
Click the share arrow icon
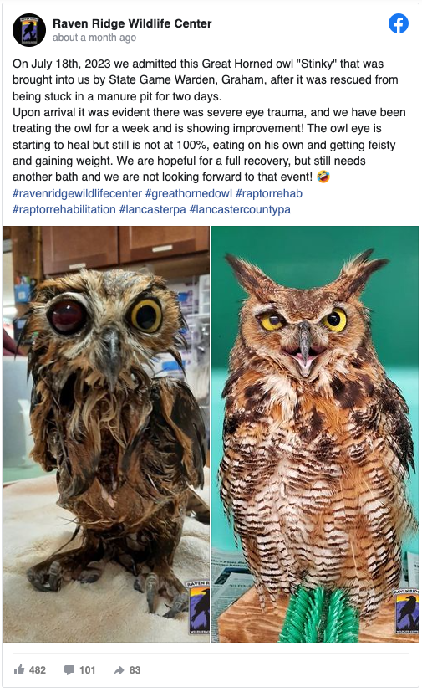pyautogui.click(x=119, y=670)
